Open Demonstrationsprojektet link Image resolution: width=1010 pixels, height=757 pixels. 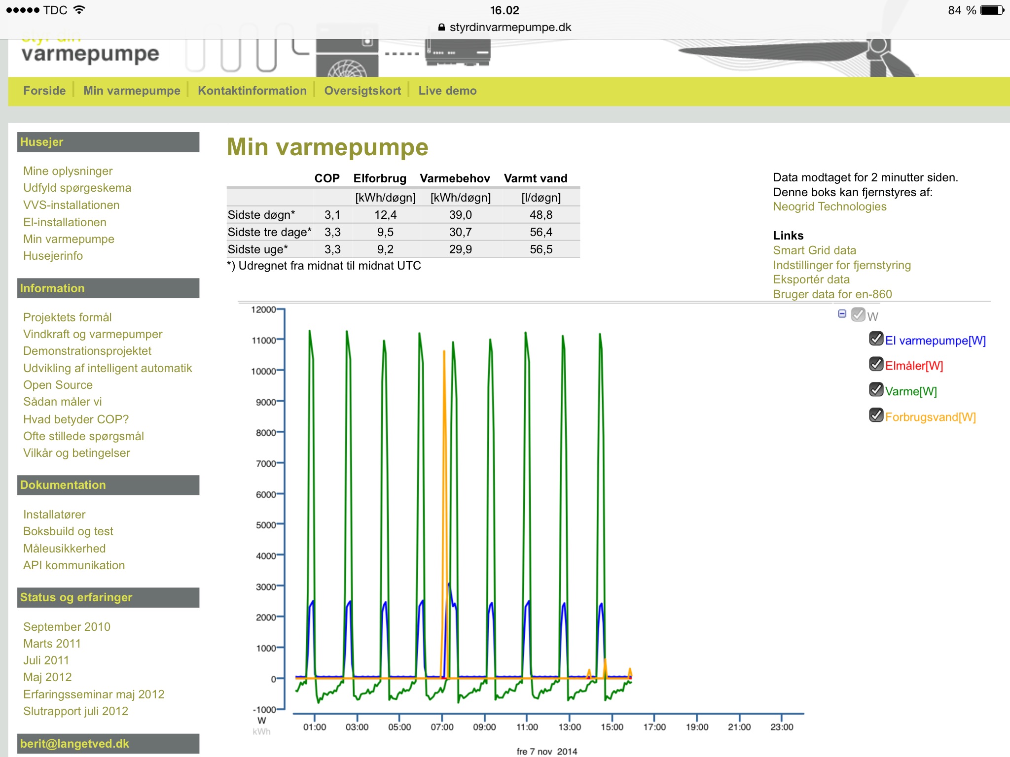coord(87,351)
